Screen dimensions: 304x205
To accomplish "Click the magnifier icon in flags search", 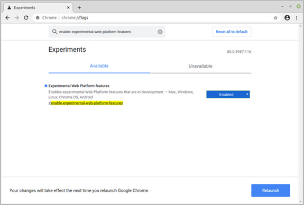I will click(54, 32).
